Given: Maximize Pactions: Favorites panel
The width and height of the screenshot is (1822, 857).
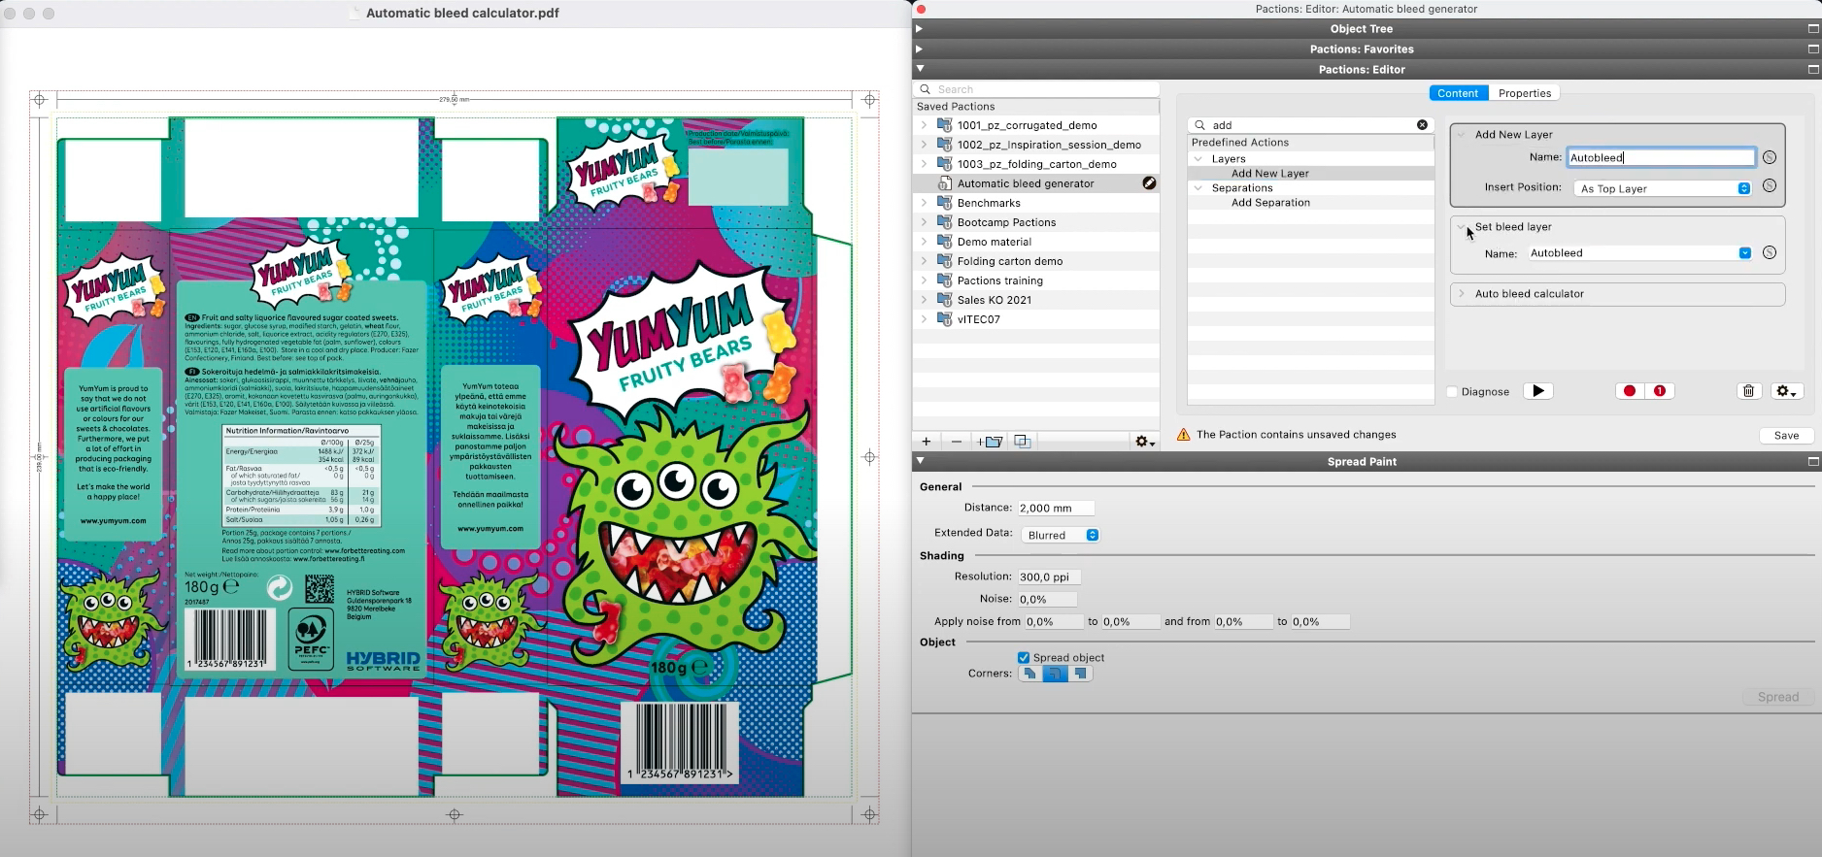Looking at the screenshot, I should [x=1812, y=49].
